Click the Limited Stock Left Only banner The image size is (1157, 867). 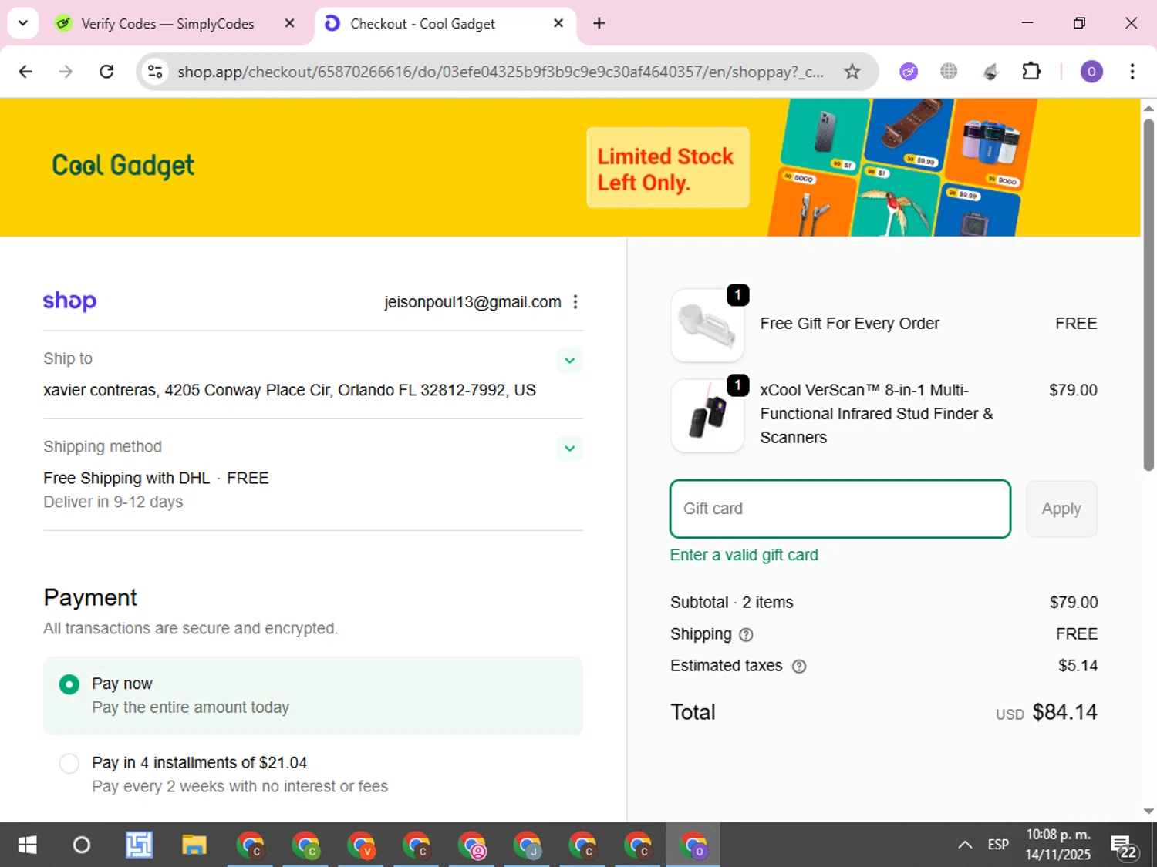[x=668, y=168]
